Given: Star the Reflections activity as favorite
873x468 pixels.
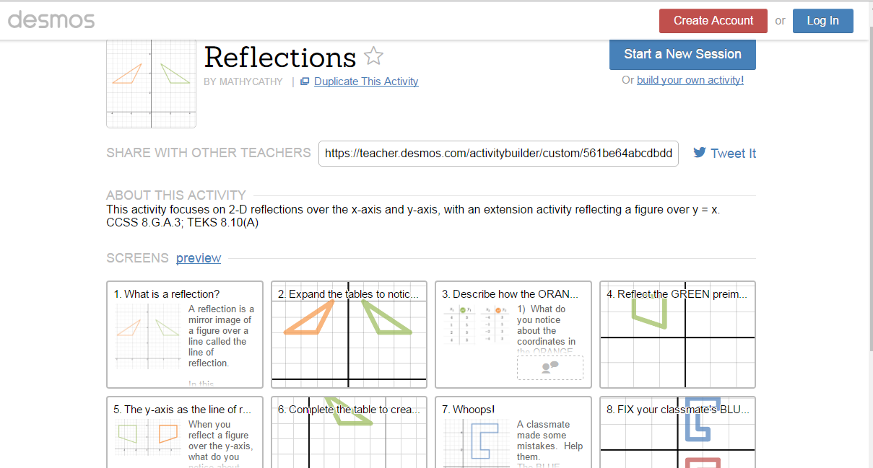Looking at the screenshot, I should [x=373, y=56].
